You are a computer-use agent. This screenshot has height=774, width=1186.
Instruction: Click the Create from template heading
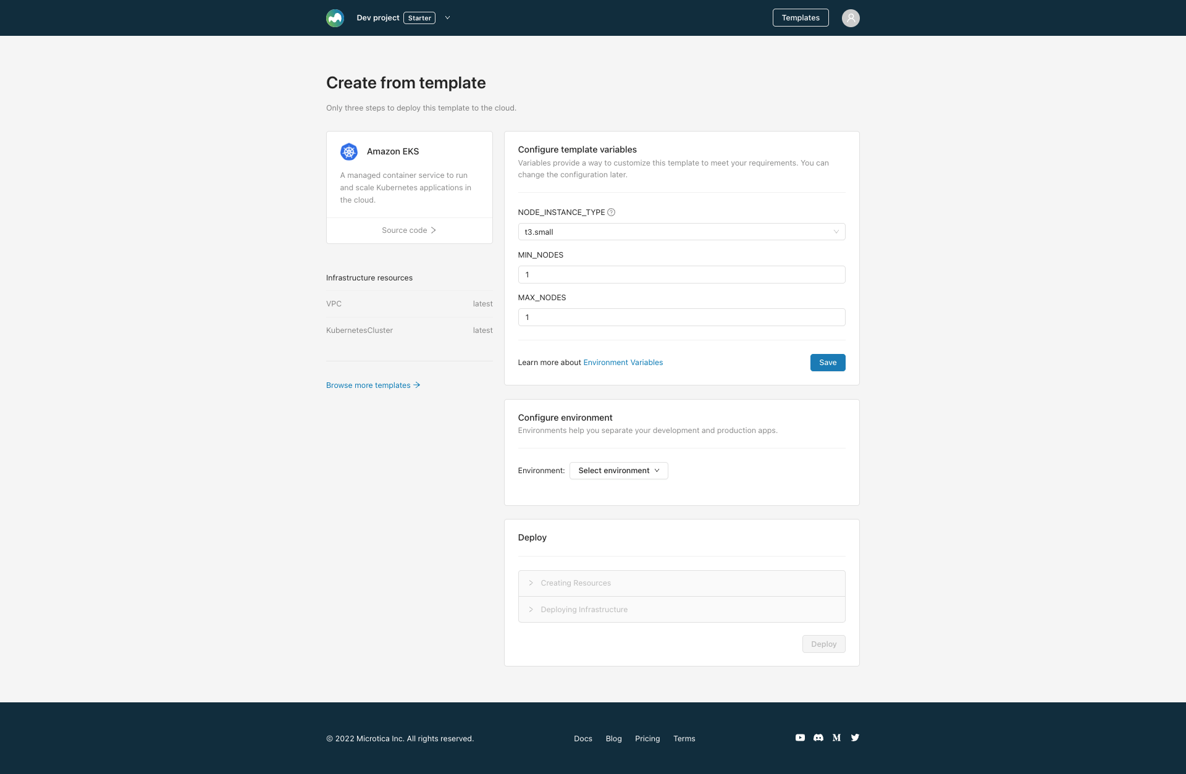[406, 83]
